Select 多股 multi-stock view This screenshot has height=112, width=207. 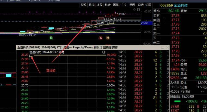100,5
